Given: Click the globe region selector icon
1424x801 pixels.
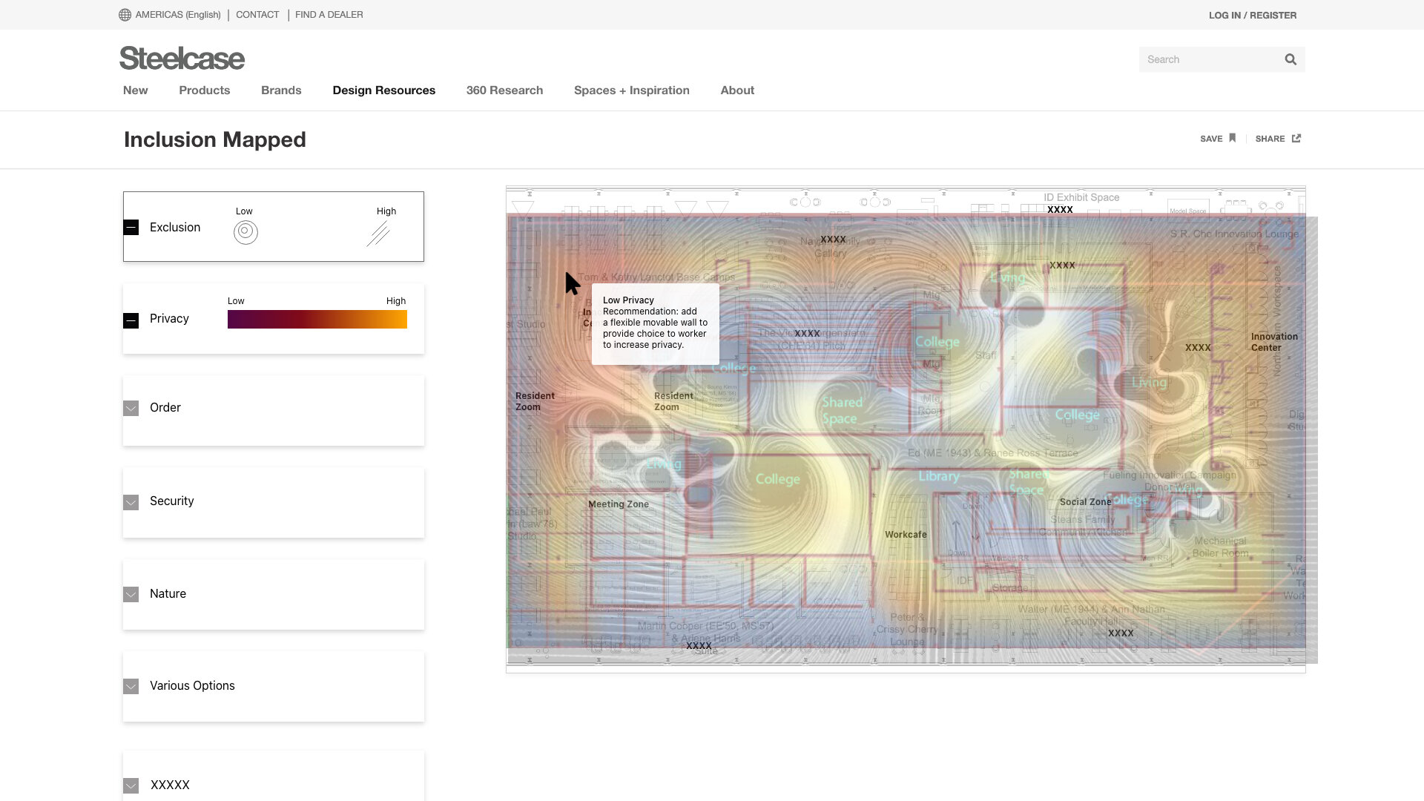Looking at the screenshot, I should [x=125, y=15].
